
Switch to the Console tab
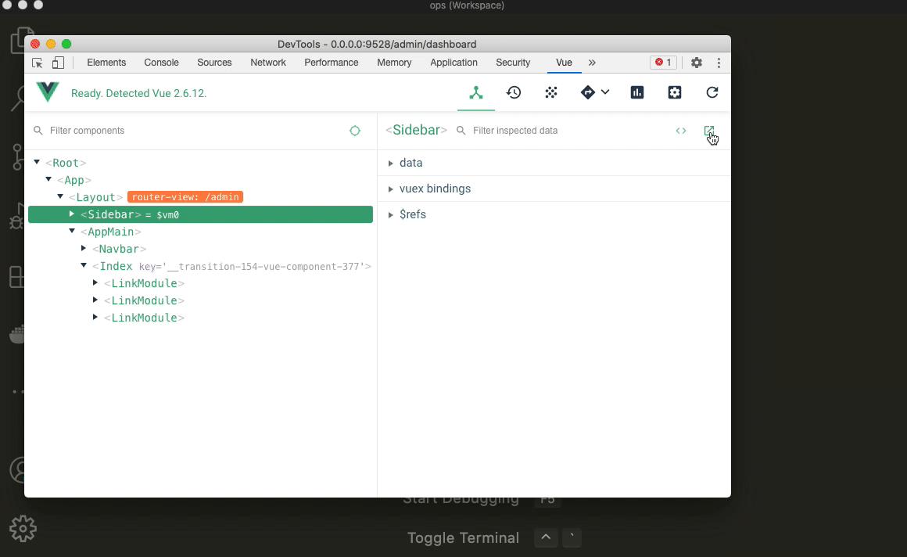[x=161, y=63]
